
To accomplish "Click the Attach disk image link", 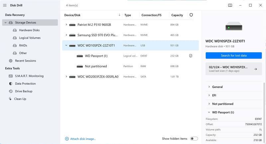I will [83, 139].
